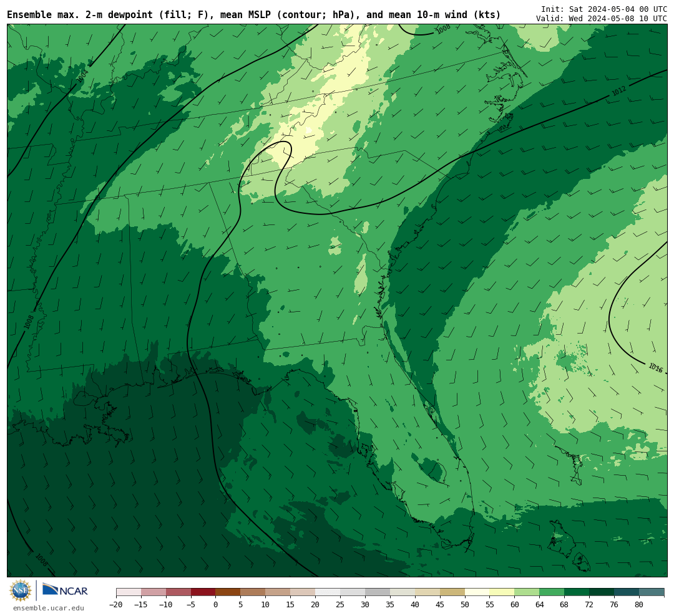Pick the 45 to 50 khaki colorbar swatch
The height and width of the screenshot is (616, 674).
tap(452, 592)
